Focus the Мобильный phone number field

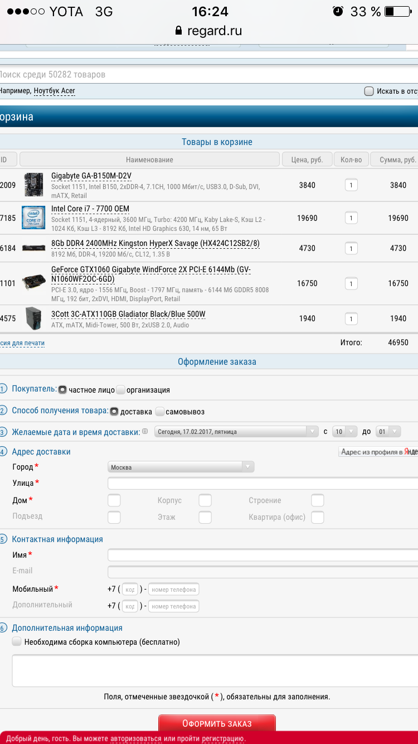tap(174, 590)
